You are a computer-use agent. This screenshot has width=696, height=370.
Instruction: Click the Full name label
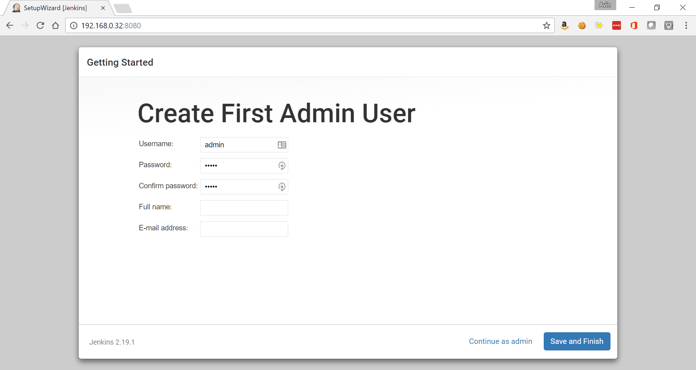[155, 207]
